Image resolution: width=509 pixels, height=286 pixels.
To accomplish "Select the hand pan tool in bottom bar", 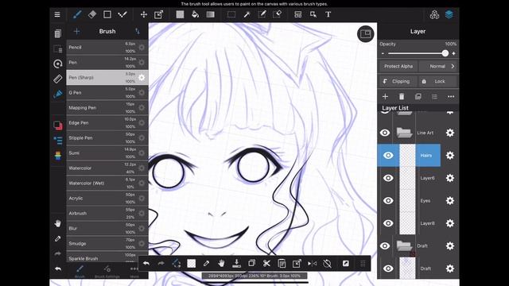I will click(221, 263).
